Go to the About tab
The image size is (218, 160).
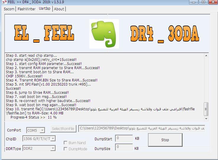pyautogui.click(x=59, y=9)
